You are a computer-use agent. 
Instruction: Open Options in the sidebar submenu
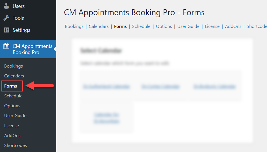pos(12,106)
